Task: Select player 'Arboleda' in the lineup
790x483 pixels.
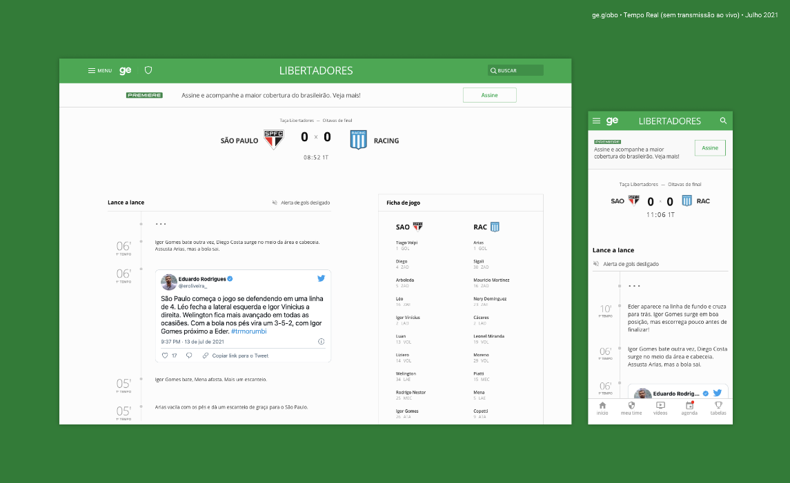Action: (x=405, y=280)
